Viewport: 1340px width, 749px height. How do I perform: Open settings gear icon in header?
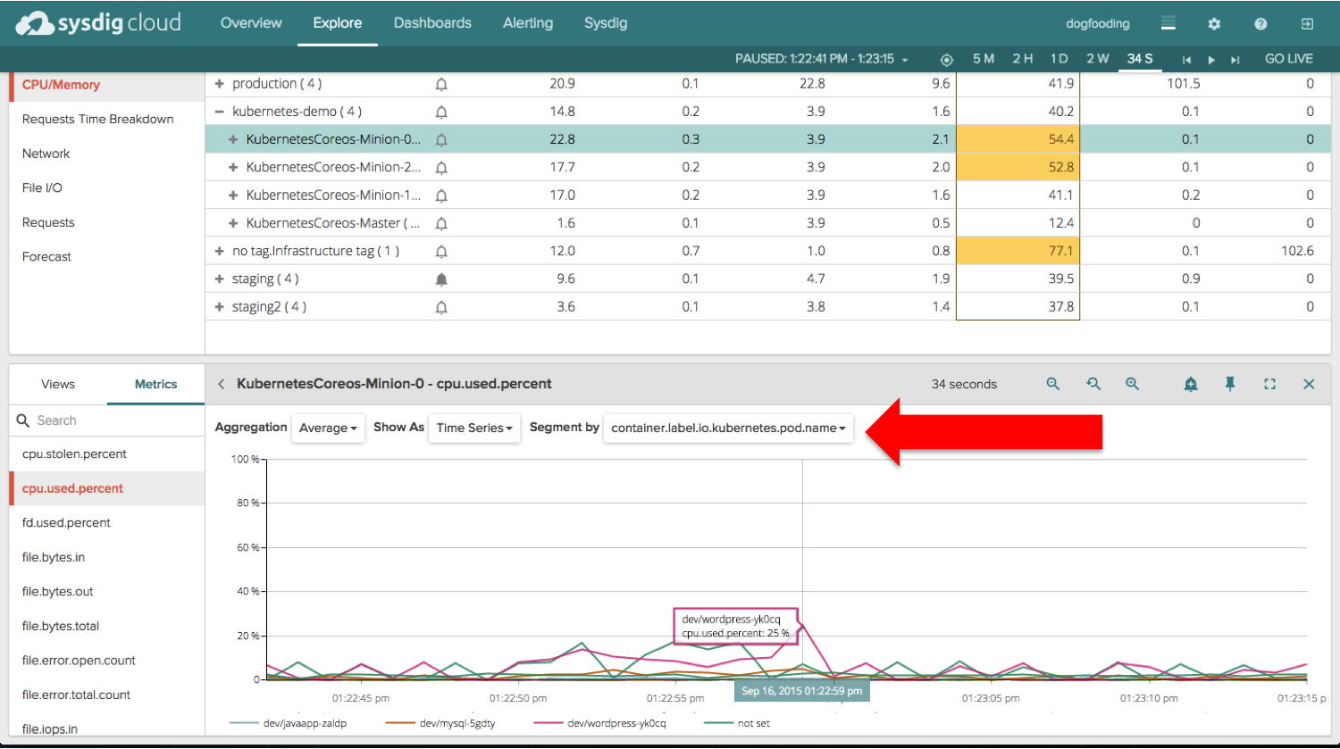1214,24
